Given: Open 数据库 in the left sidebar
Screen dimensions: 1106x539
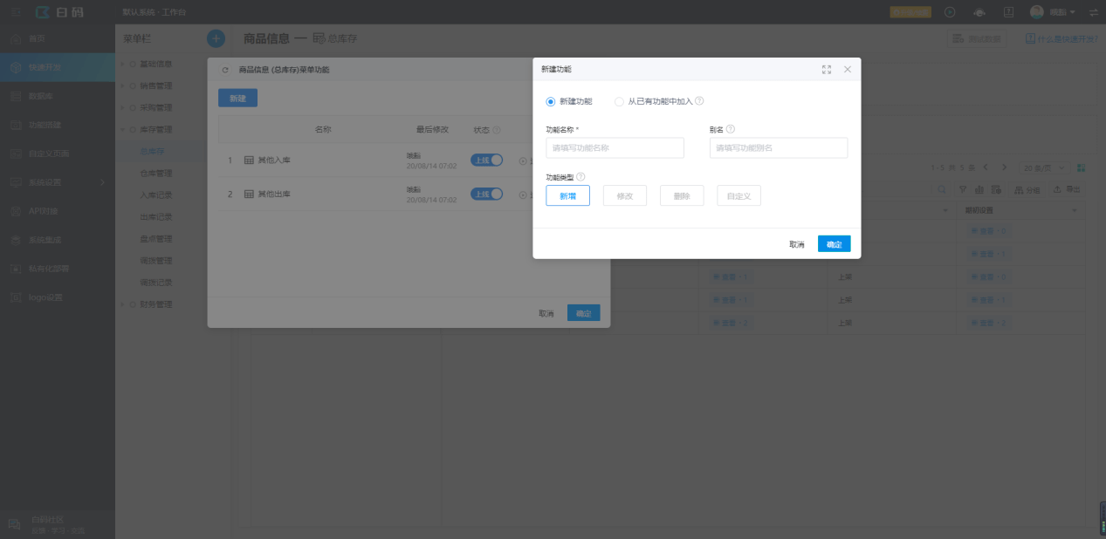Looking at the screenshot, I should click(58, 96).
